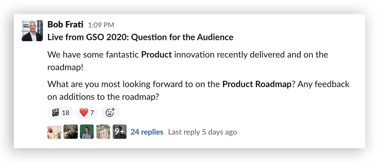Expand the 9+ additional repliers avatar
This screenshot has height=162, width=379.
[x=120, y=132]
